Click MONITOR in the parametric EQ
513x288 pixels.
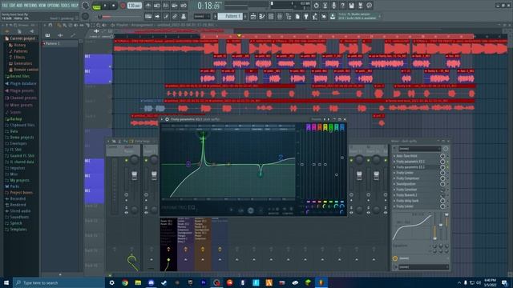[274, 214]
